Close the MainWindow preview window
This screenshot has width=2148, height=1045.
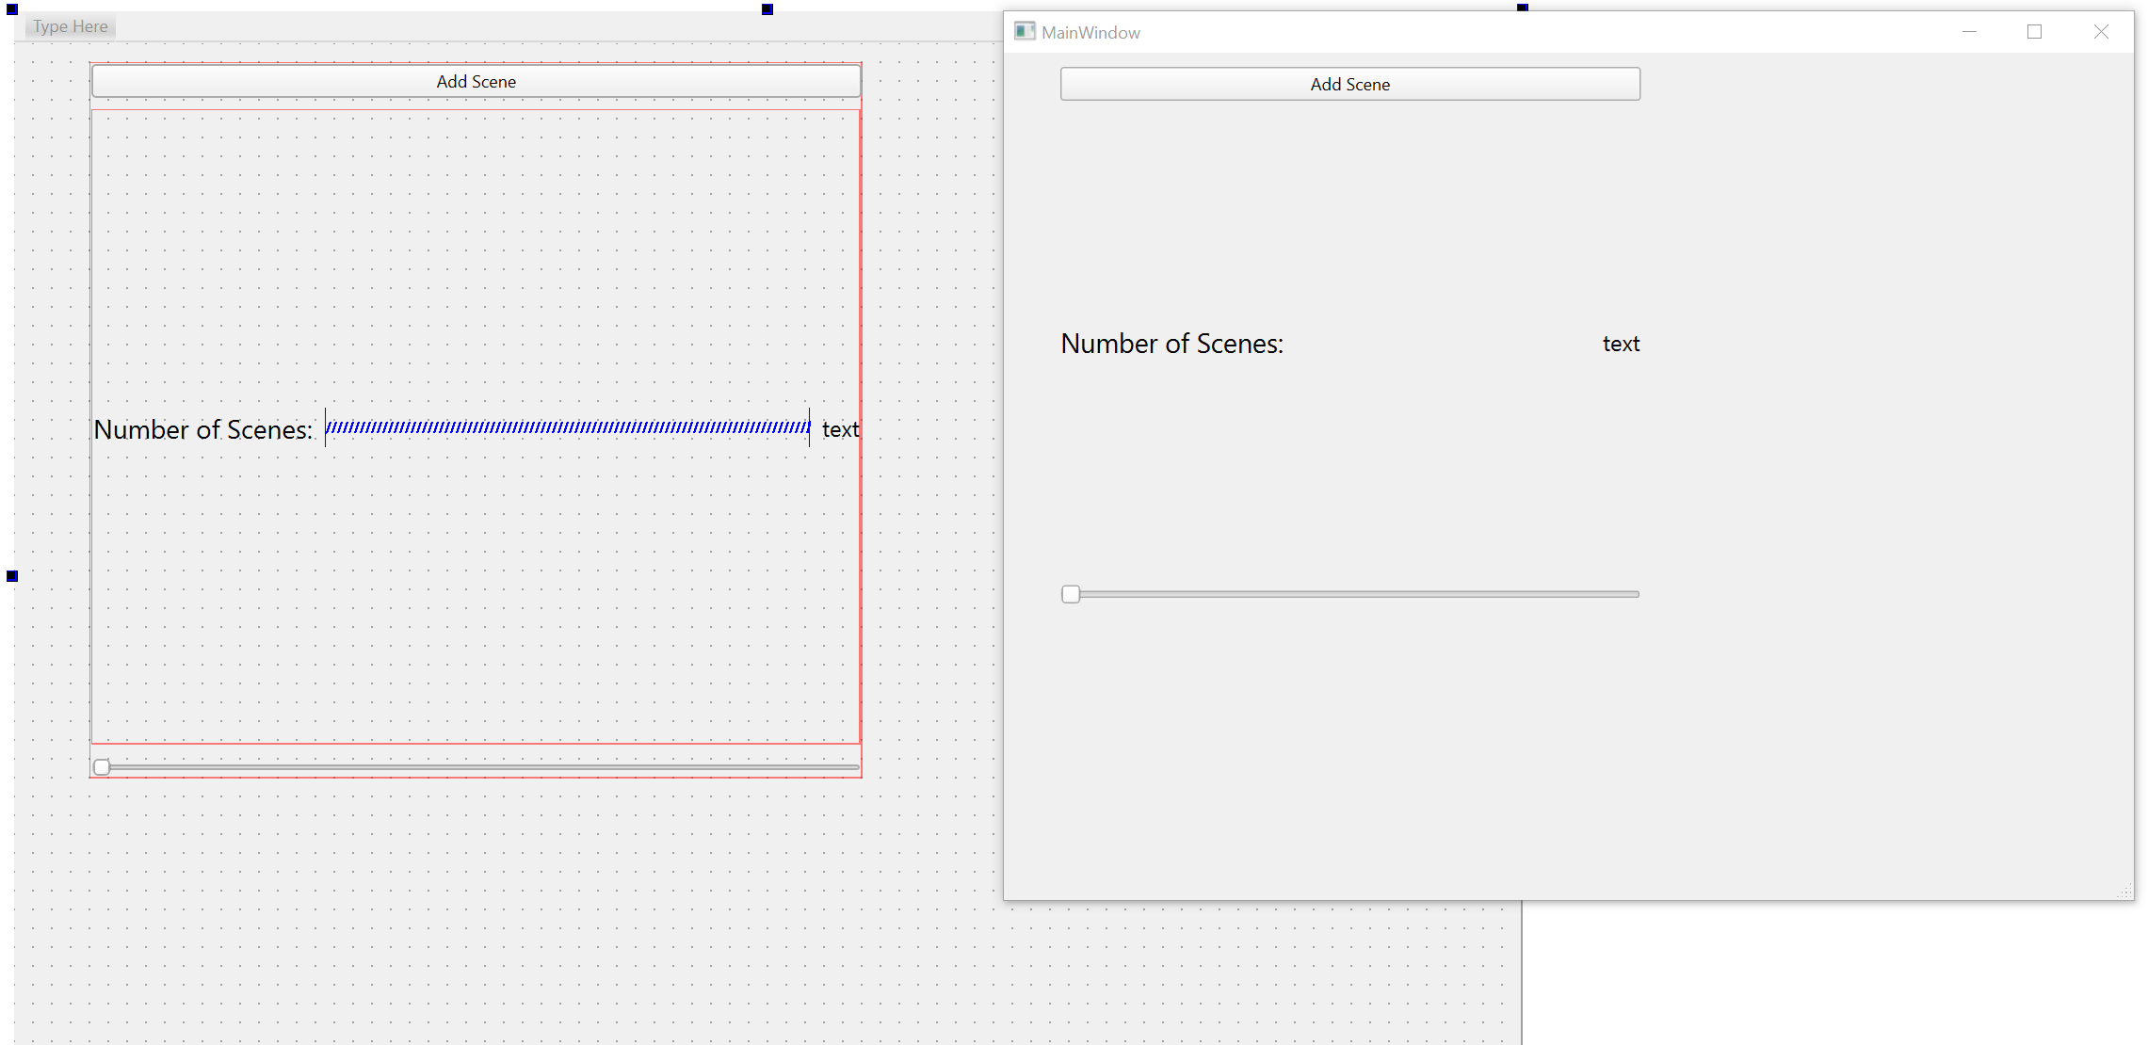[x=2101, y=32]
